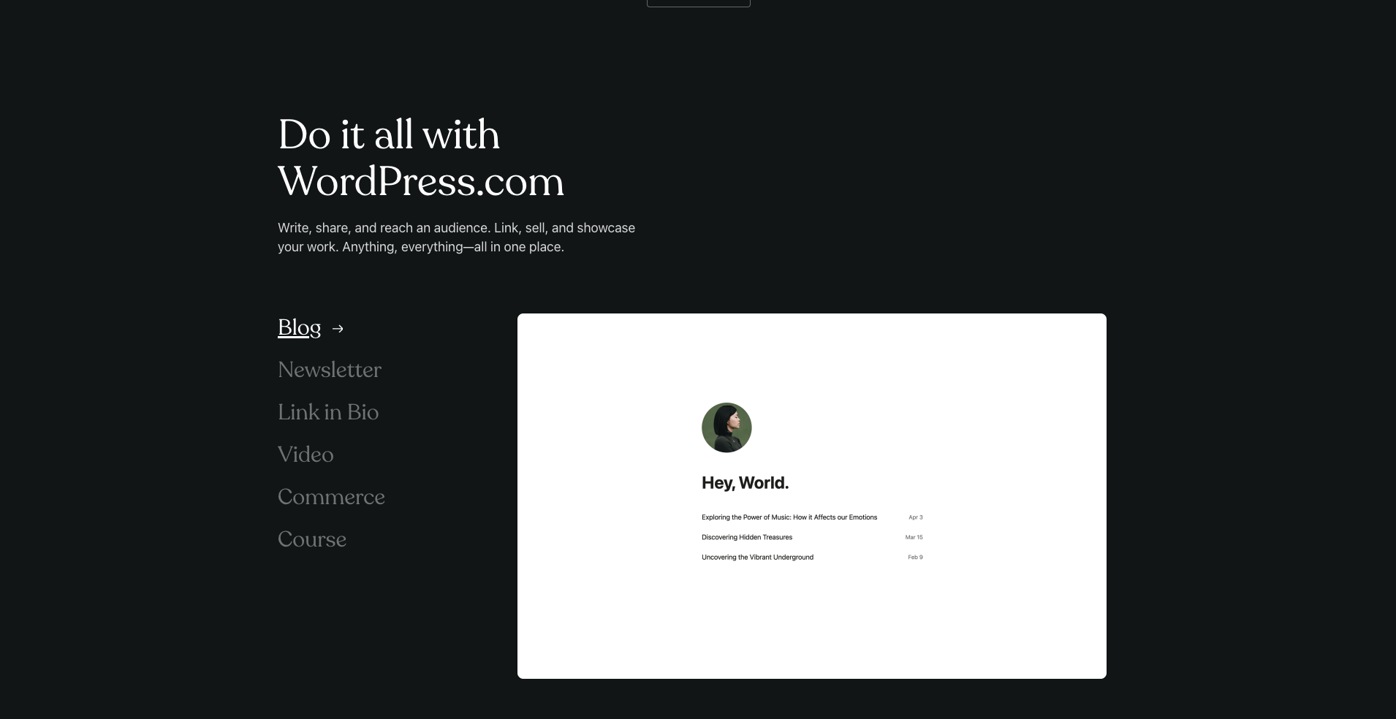Show the Video showcase
Viewport: 1396px width, 719px height.
pos(306,454)
